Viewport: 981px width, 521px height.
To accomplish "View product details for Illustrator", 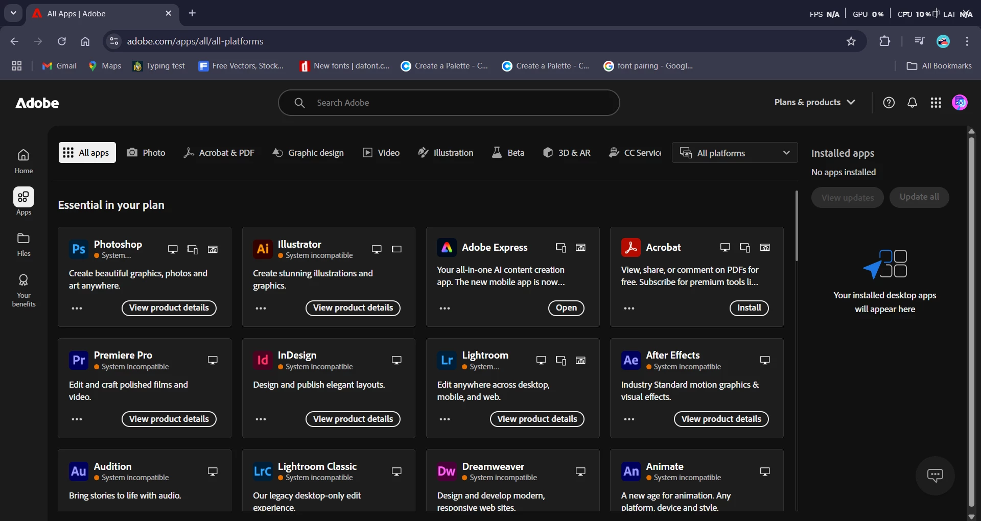I will [x=353, y=308].
